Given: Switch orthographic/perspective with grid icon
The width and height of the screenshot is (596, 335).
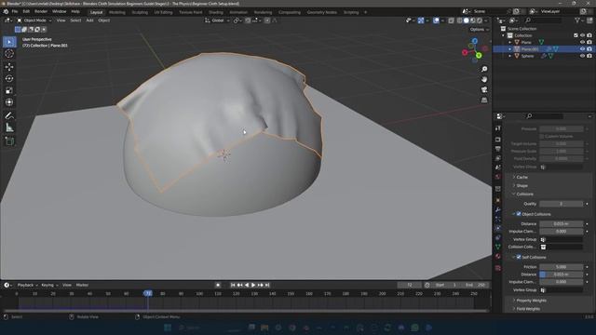Looking at the screenshot, I should [x=484, y=100].
